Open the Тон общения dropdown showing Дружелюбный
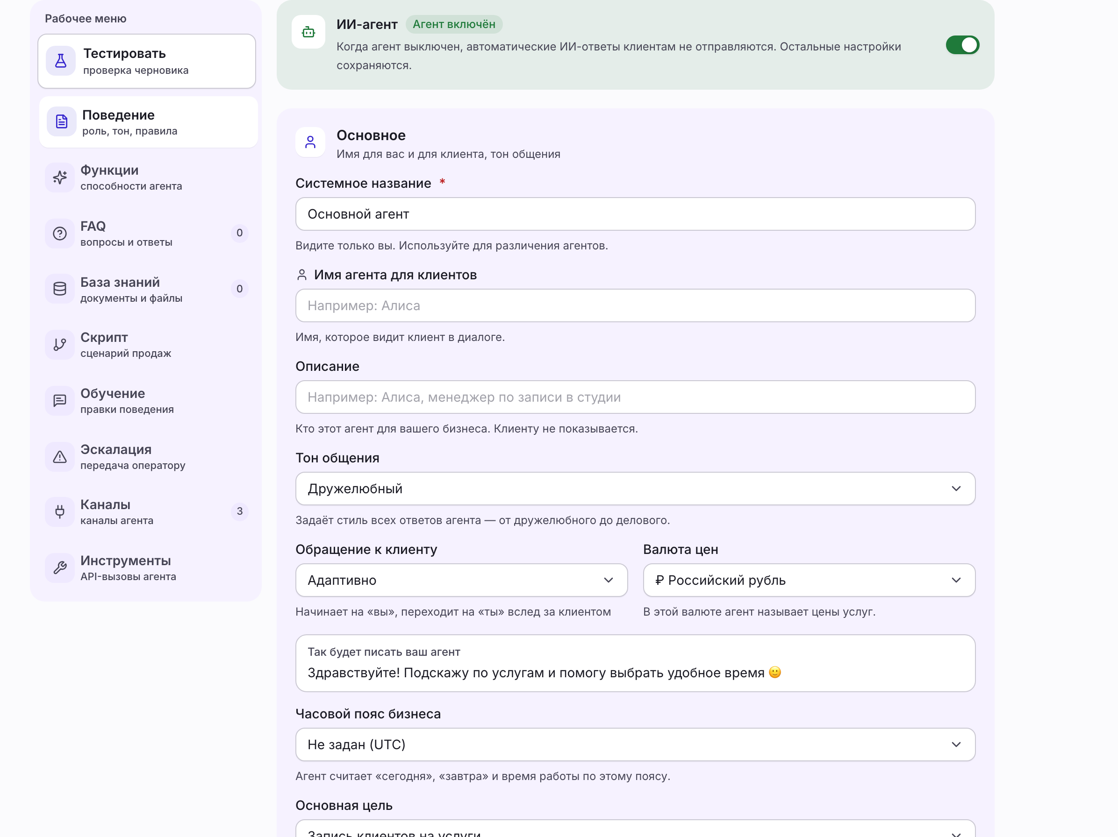 tap(635, 489)
